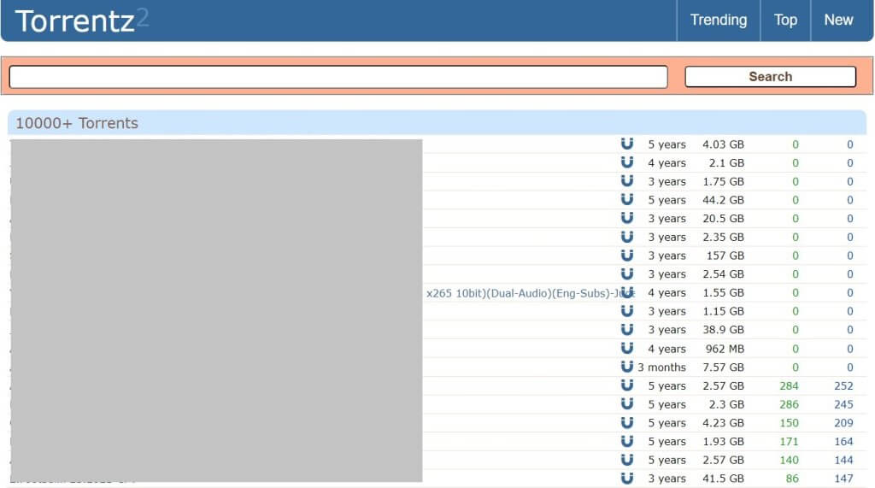The width and height of the screenshot is (875, 488).
Task: Click the magnet icon in the 1.55 GB row
Action: point(627,292)
